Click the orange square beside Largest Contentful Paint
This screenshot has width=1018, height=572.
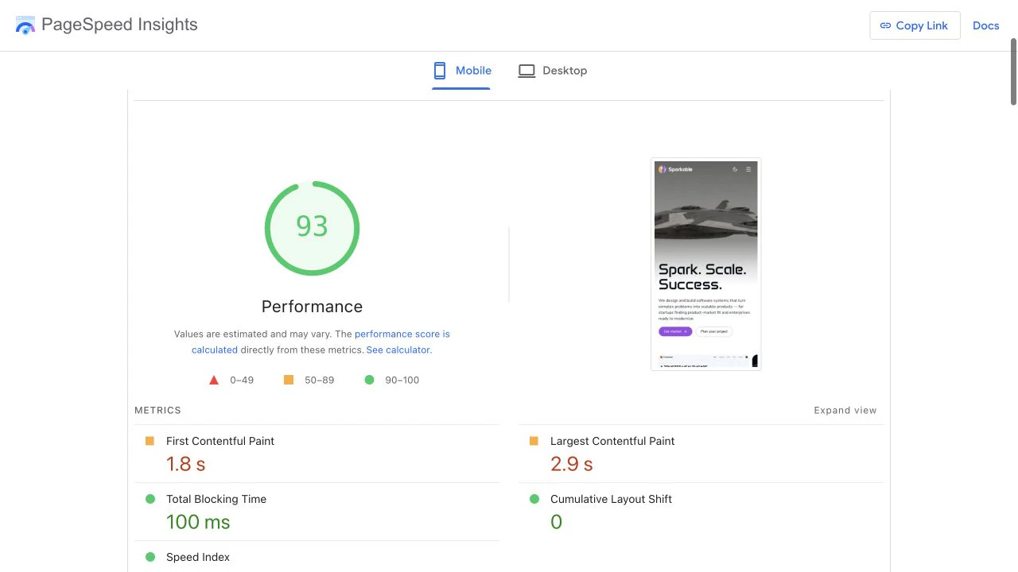tap(534, 441)
